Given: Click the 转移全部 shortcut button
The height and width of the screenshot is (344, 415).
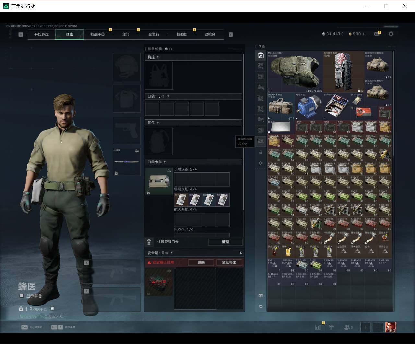Looking at the screenshot, I should point(63,327).
